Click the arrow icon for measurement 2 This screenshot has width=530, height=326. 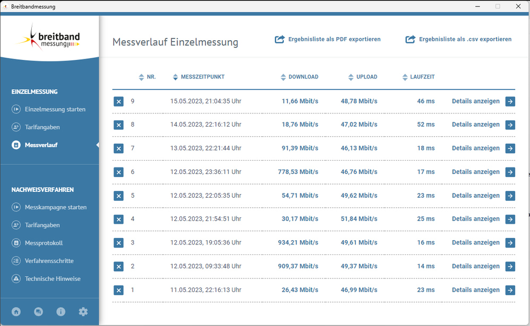(x=510, y=267)
